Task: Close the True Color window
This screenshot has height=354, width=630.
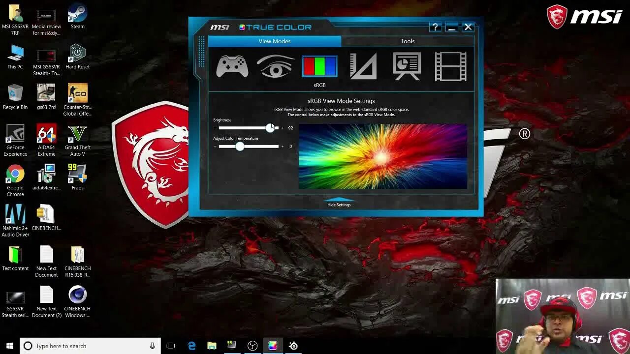Action: tap(468, 27)
